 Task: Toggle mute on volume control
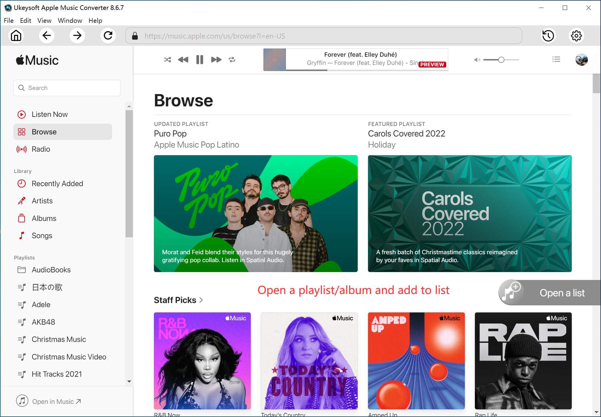(x=477, y=59)
